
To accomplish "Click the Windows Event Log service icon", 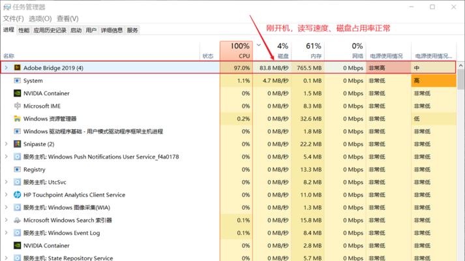I will tap(17, 233).
